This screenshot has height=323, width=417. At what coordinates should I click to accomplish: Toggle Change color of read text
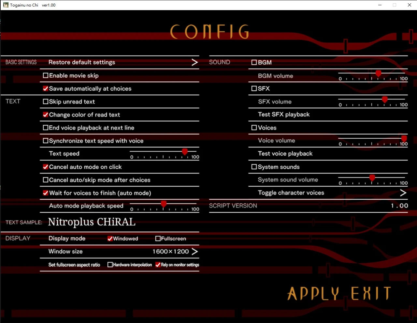coord(46,115)
